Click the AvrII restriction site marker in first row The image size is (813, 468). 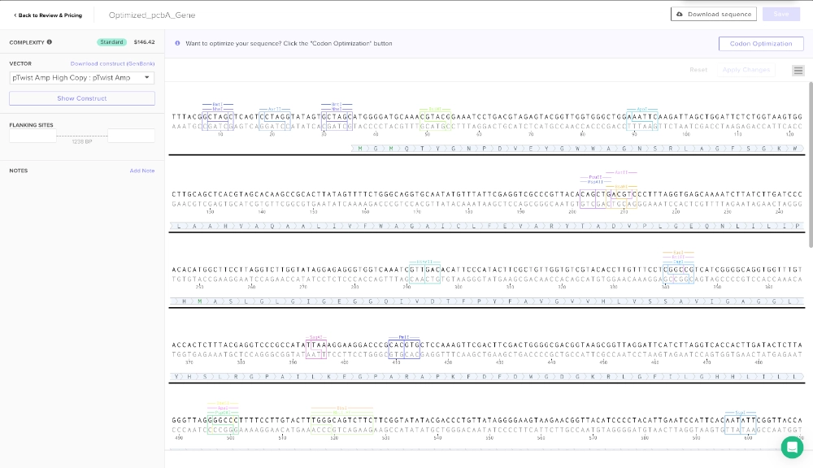click(275, 109)
